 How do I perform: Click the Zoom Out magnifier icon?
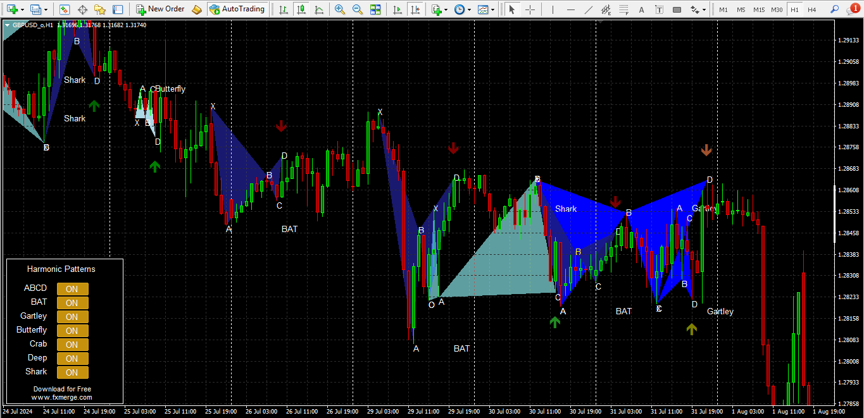(358, 9)
